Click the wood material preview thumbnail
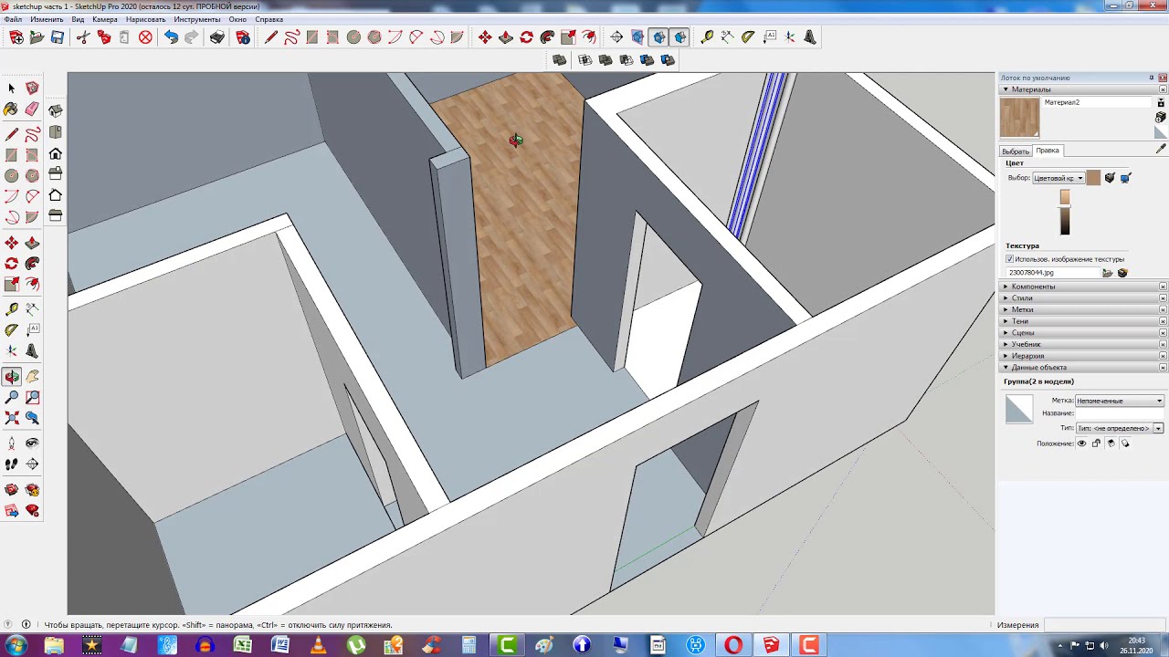1169x657 pixels. coord(1019,118)
